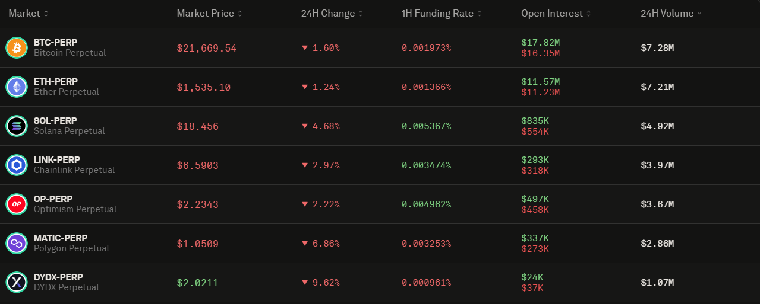Click the red Optimism OP icon
The image size is (760, 304).
click(x=17, y=204)
